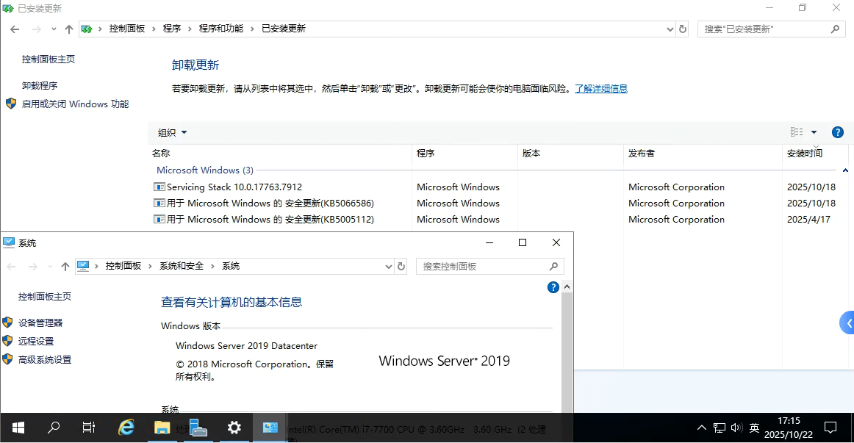Sort by 安装时间 column header
Image resolution: width=854 pixels, height=443 pixels.
[x=804, y=154]
